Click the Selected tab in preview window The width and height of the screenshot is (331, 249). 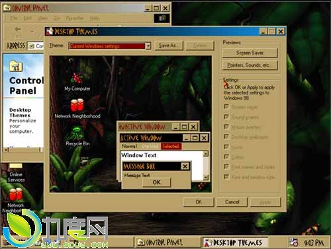coord(171,146)
